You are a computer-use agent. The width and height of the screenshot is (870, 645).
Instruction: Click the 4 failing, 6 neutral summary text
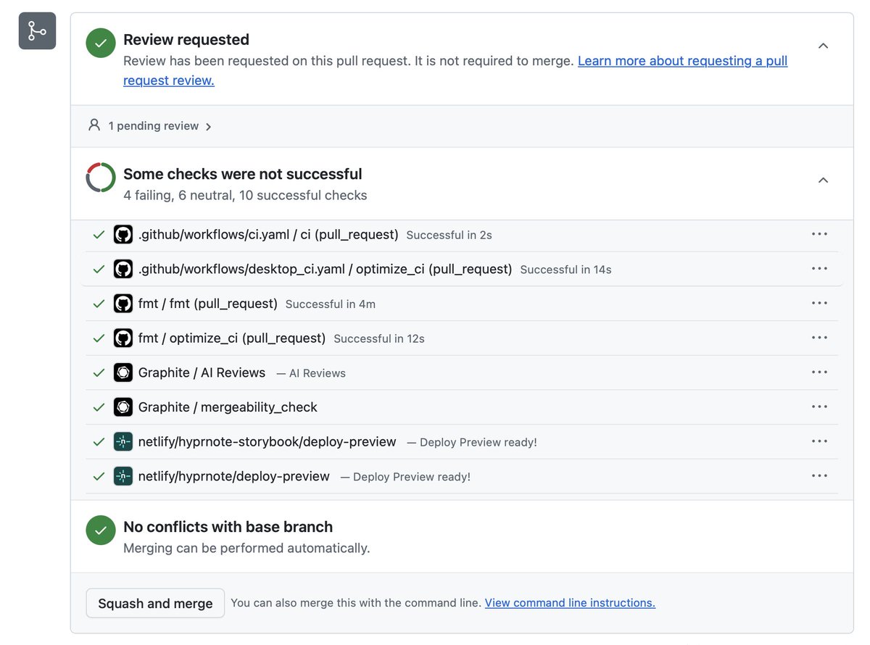click(x=245, y=196)
